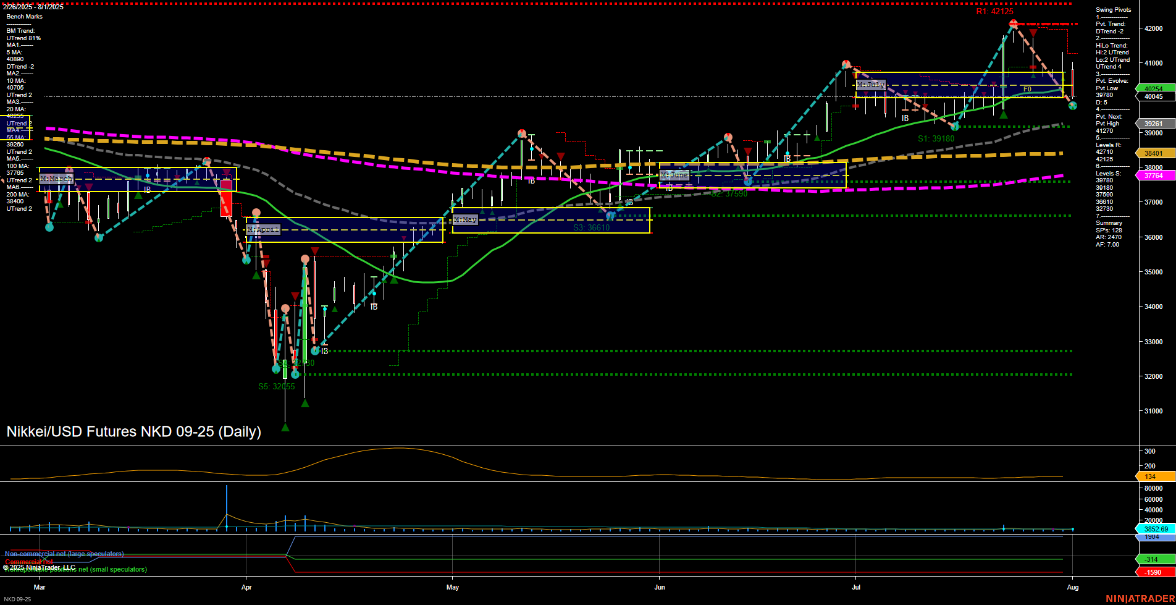This screenshot has width=1176, height=605.
Task: Select the M:July monthly range label
Action: (871, 85)
